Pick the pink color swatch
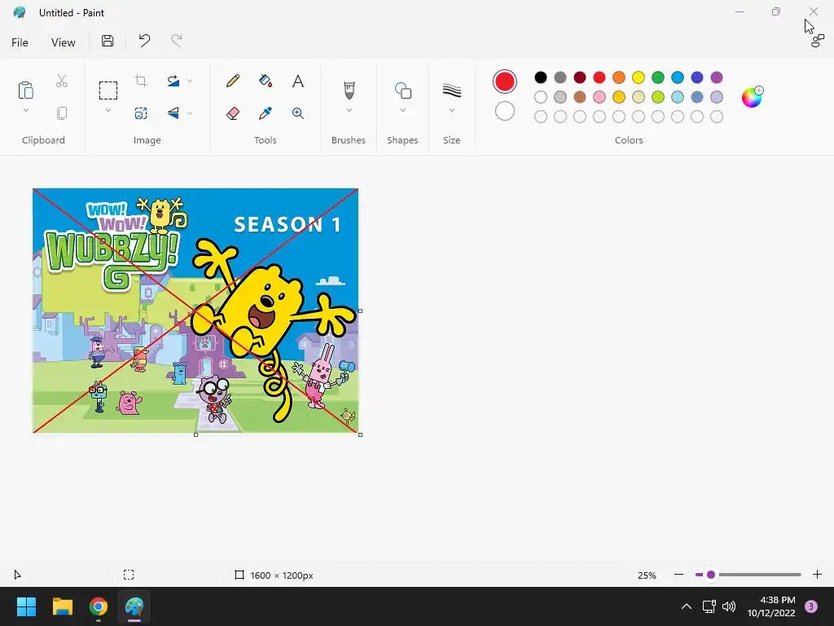834x626 pixels. 599,97
